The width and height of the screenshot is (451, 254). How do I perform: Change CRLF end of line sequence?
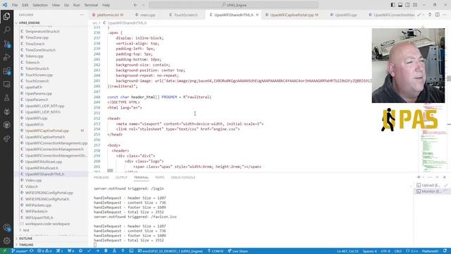tap(397, 251)
